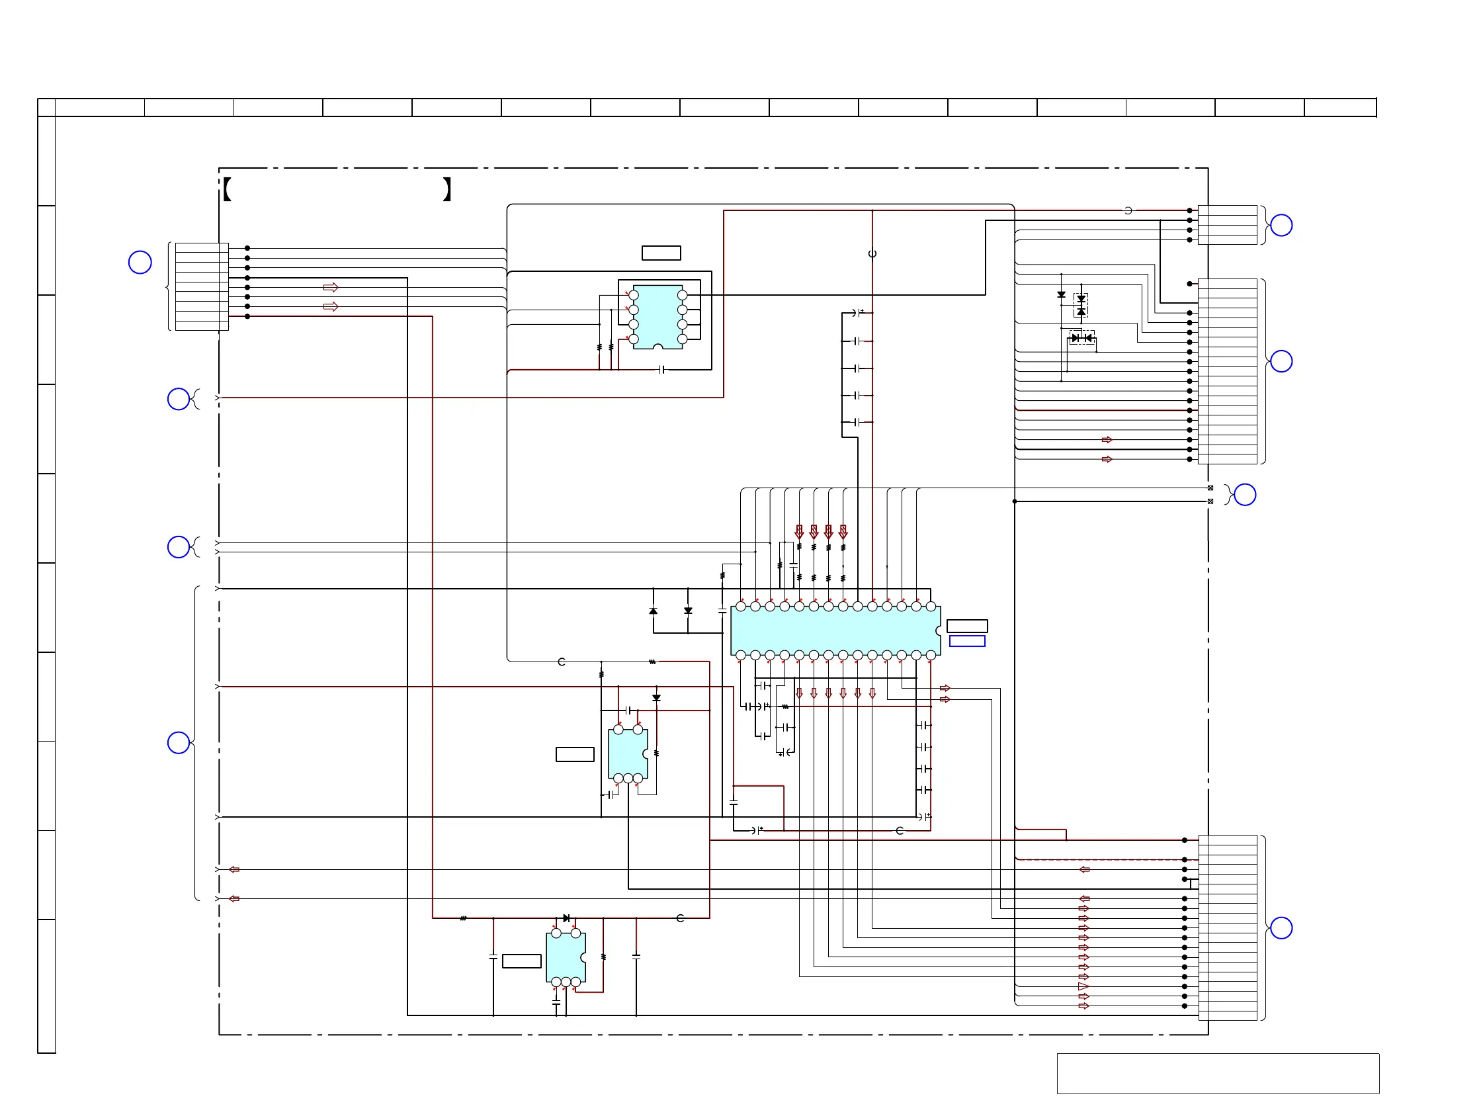Click blue circle next to crossed-box terminals
The width and height of the screenshot is (1481, 1114).
[x=1245, y=495]
